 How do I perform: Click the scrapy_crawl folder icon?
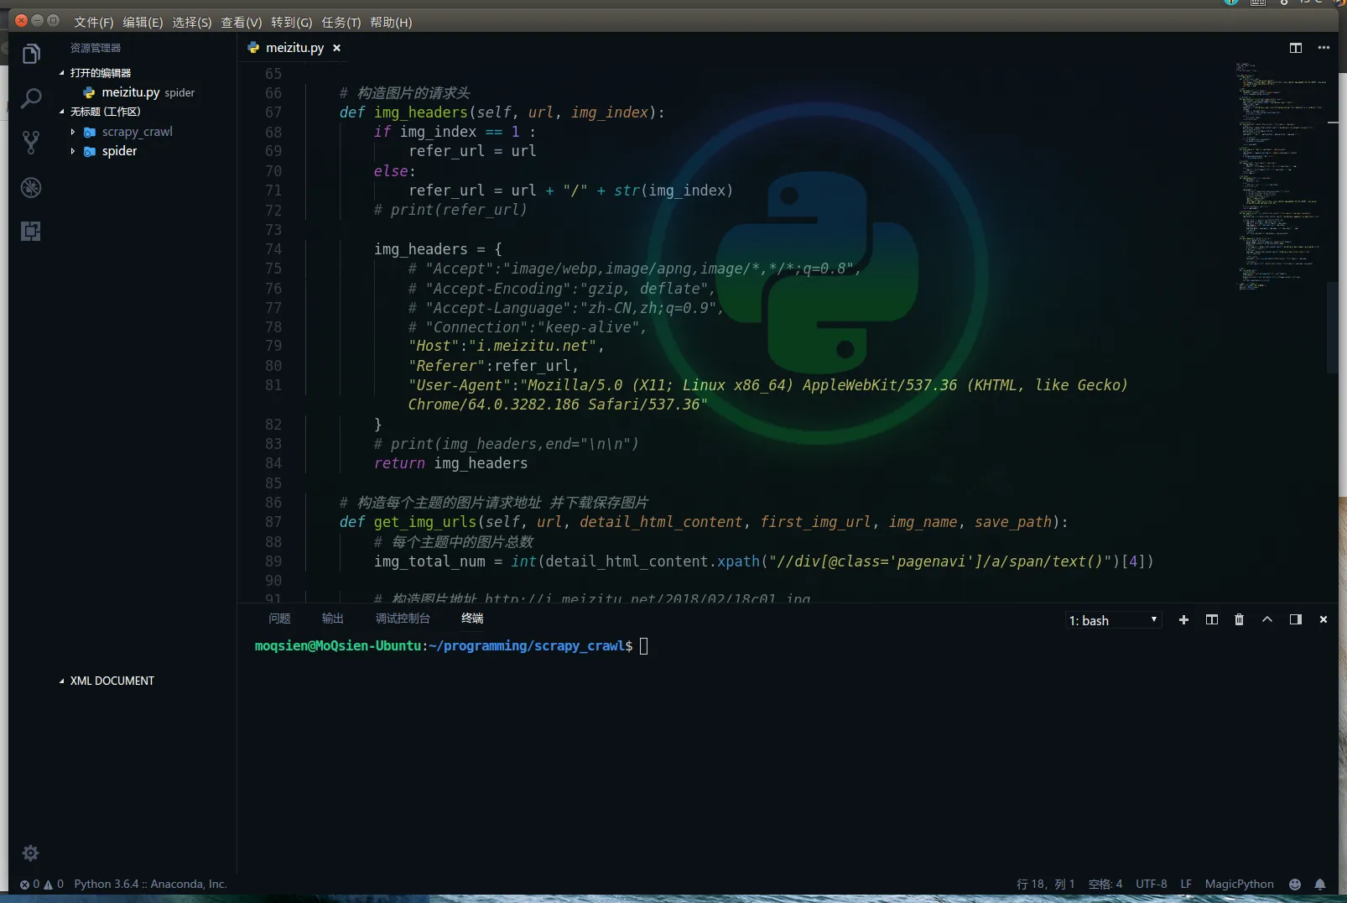(x=90, y=132)
